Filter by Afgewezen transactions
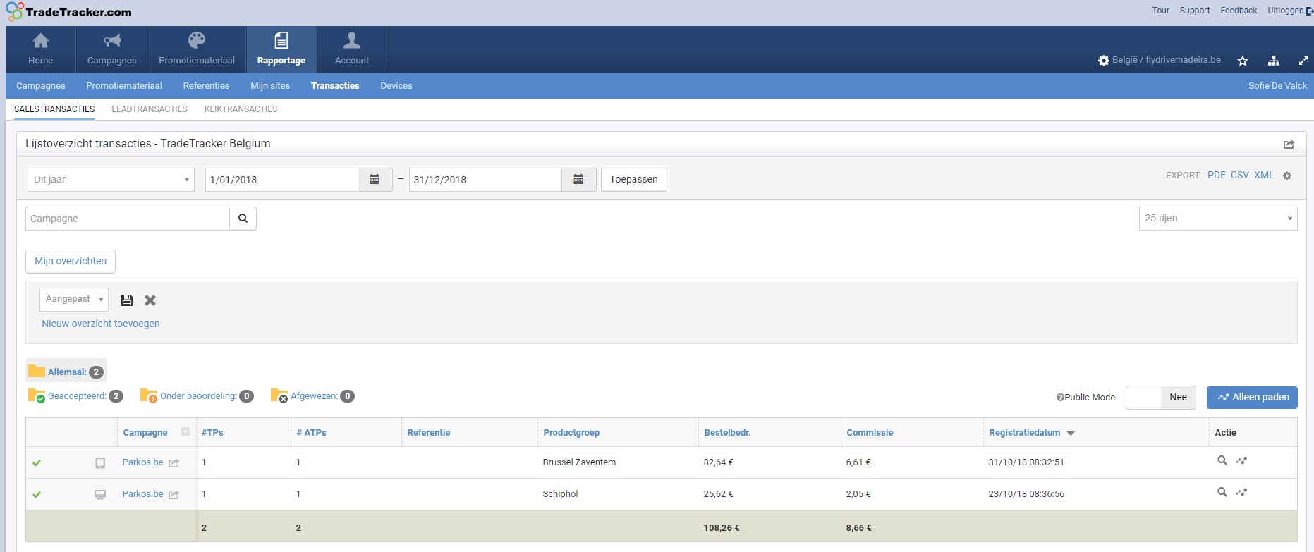Image resolution: width=1314 pixels, height=552 pixels. (x=312, y=396)
